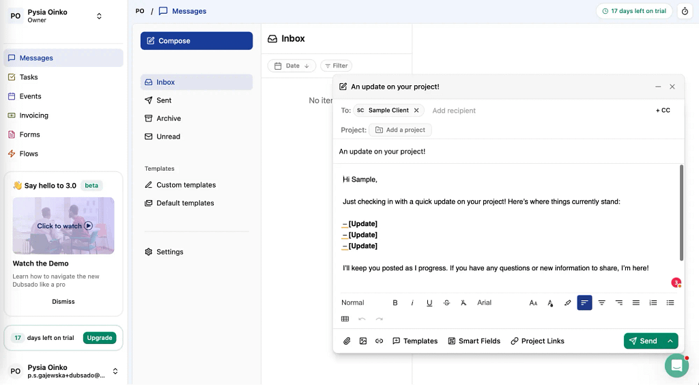Toggle bold formatting in the editor
This screenshot has height=385, width=699.
(395, 302)
